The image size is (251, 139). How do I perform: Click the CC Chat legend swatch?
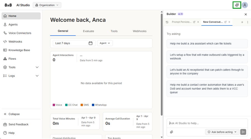point(66,105)
